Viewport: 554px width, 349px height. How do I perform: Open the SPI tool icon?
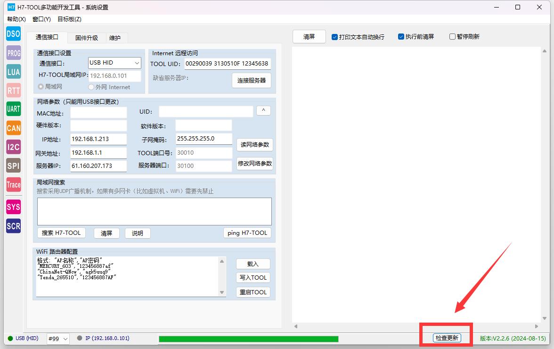[x=13, y=166]
